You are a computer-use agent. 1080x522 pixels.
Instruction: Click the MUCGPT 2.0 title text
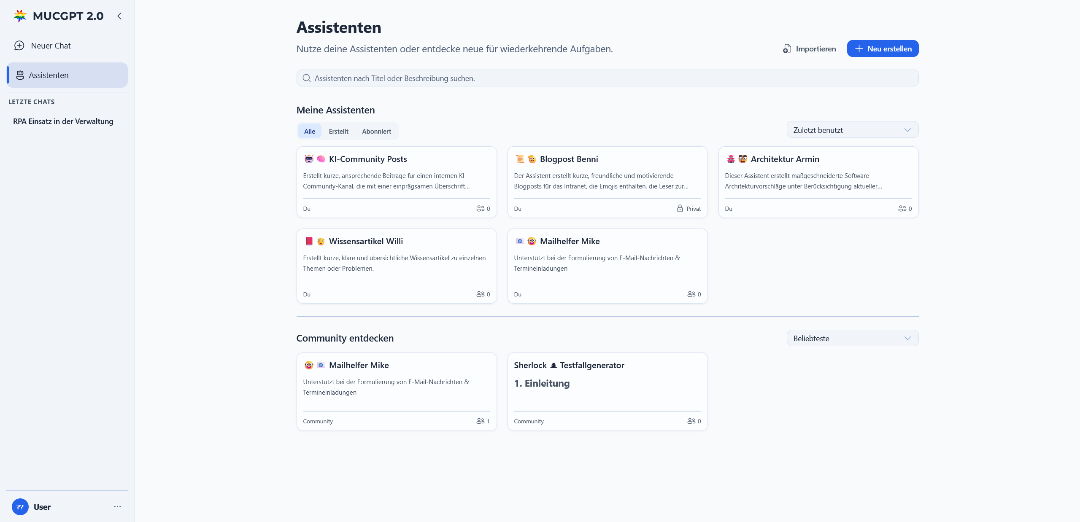68,16
